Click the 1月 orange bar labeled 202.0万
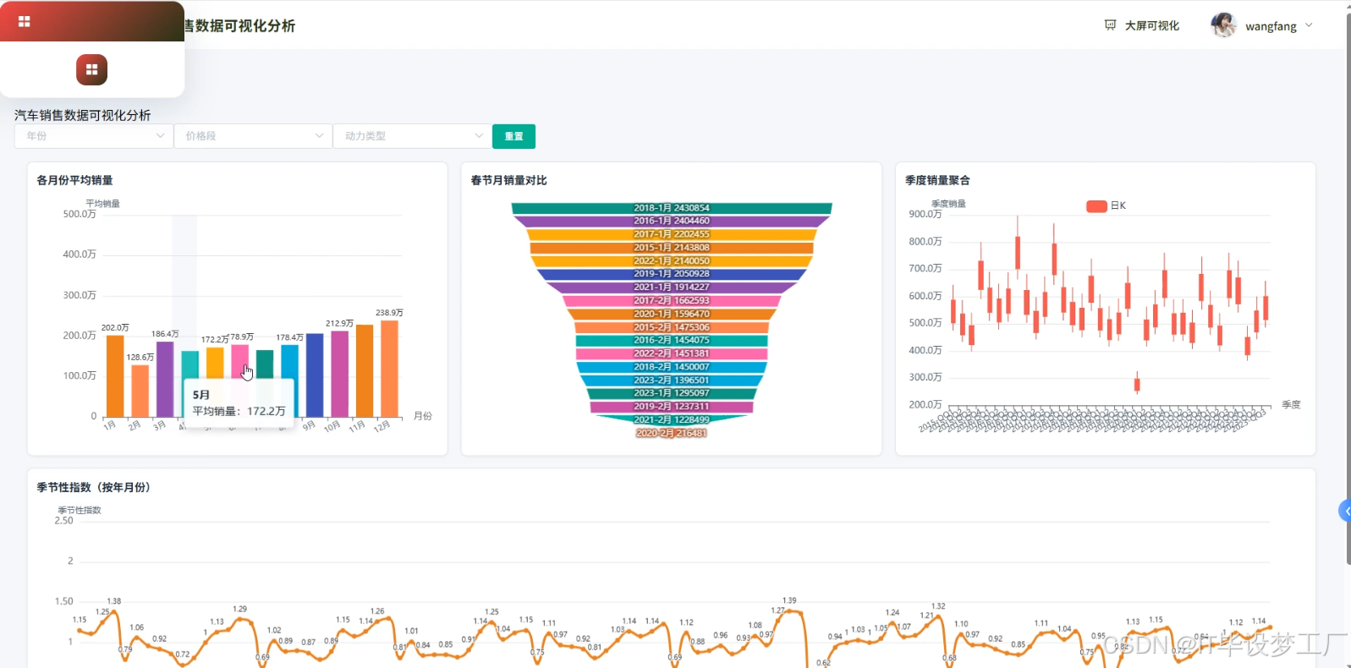The height and width of the screenshot is (668, 1351). click(x=115, y=376)
